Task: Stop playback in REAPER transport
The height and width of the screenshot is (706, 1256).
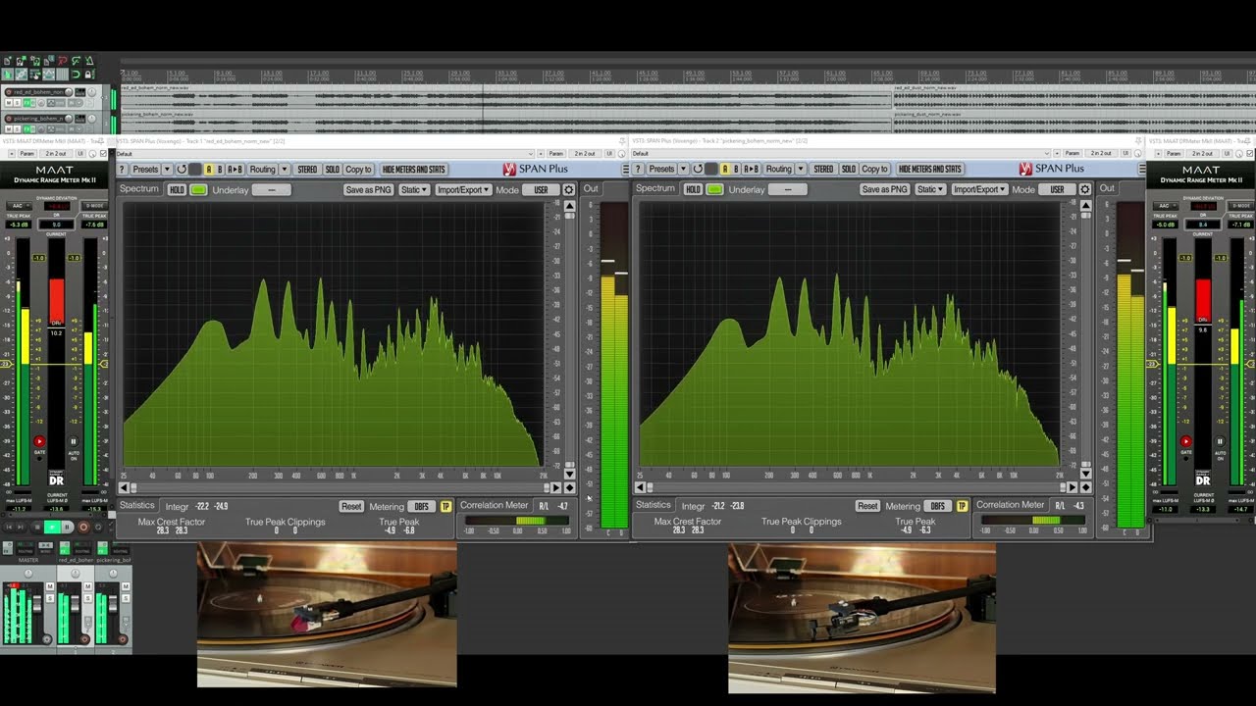Action: tap(37, 527)
